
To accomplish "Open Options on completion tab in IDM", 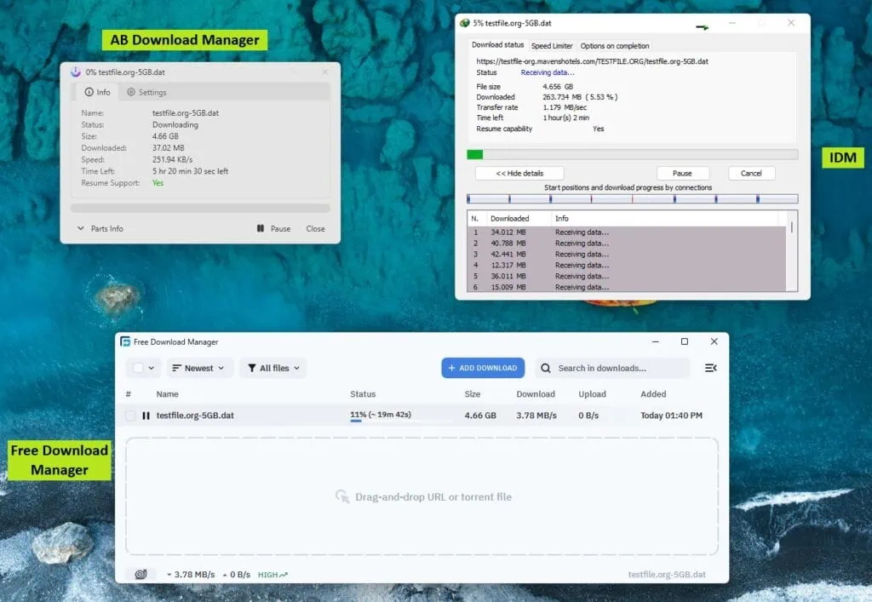I will [615, 46].
